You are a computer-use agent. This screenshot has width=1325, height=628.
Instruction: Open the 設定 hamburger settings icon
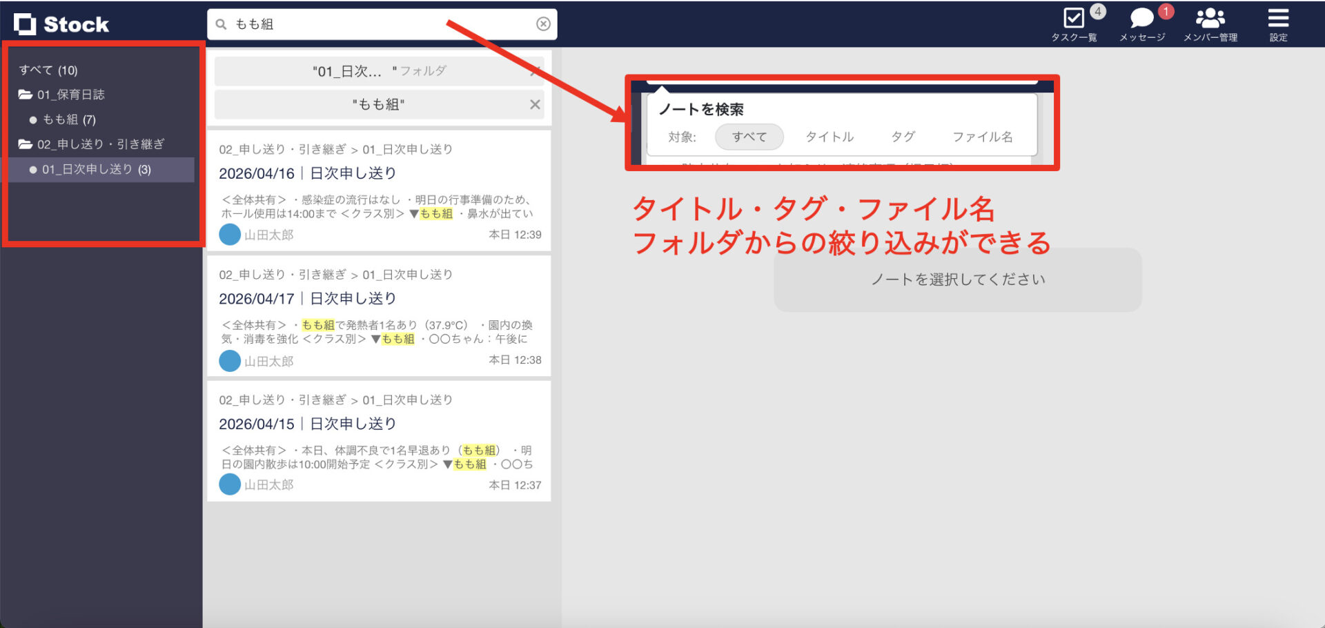coord(1278,17)
